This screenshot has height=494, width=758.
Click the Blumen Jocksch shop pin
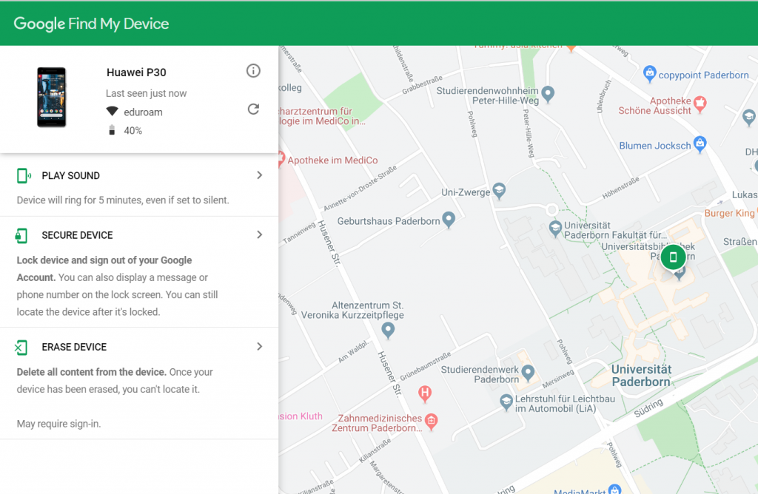[700, 143]
